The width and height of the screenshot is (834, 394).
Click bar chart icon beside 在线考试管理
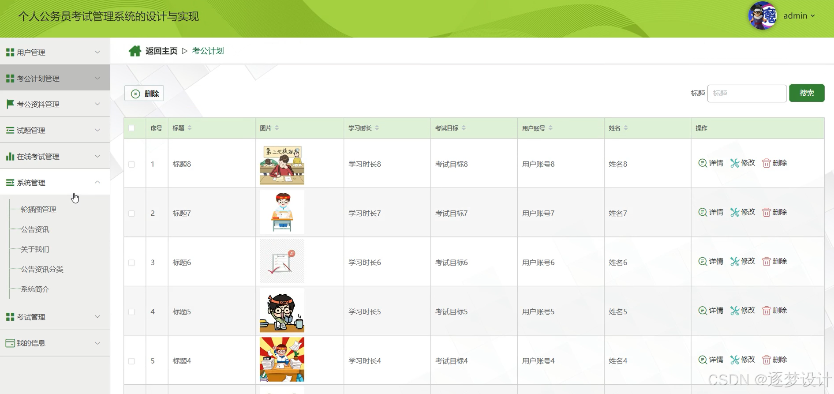[x=10, y=156]
